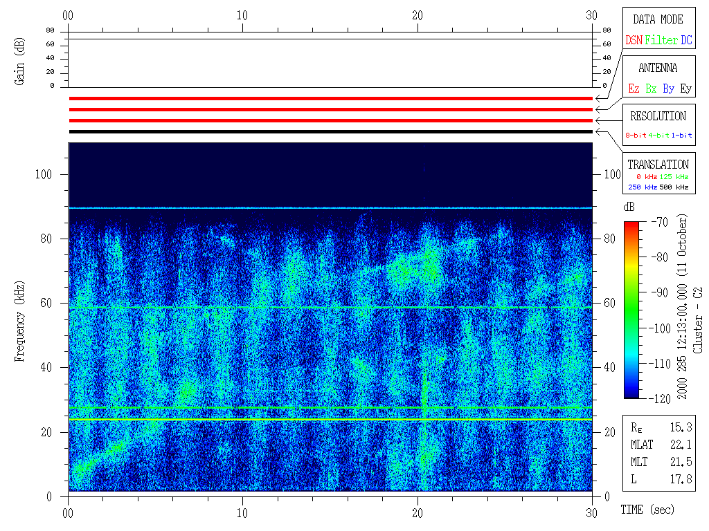This screenshot has height=531, width=709.
Task: Click the blue DC data mode label
Action: point(686,41)
